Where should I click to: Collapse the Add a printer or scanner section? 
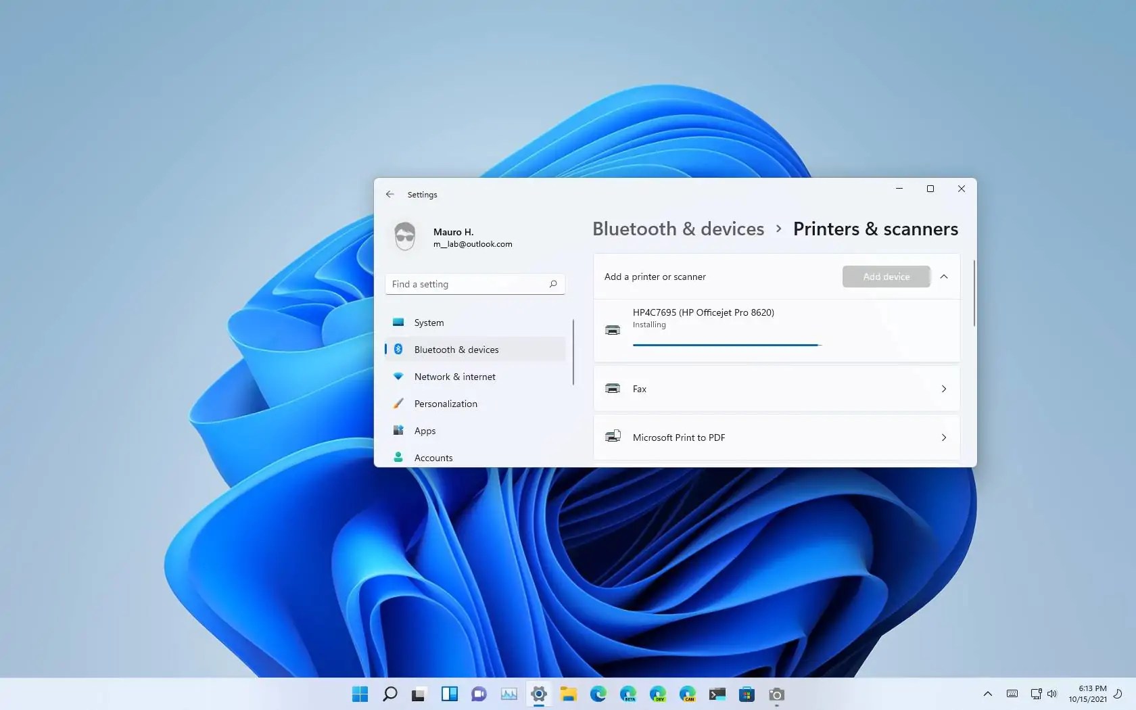pos(944,277)
